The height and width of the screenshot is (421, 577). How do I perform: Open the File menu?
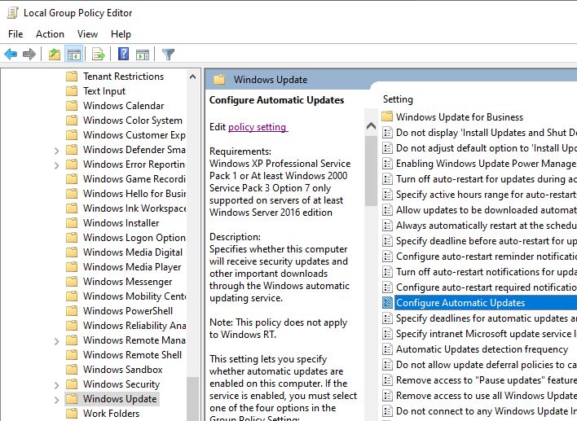coord(15,34)
